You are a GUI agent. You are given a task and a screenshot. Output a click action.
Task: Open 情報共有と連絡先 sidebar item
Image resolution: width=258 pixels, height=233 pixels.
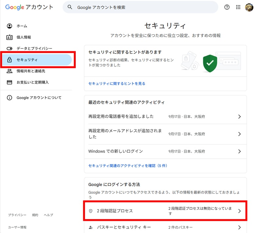31,71
